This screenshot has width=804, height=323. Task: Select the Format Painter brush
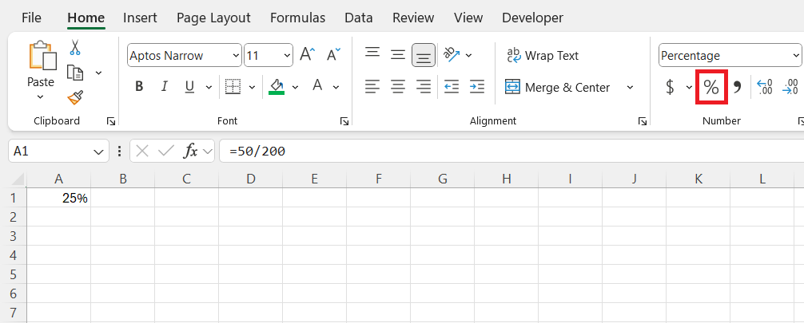pos(75,97)
